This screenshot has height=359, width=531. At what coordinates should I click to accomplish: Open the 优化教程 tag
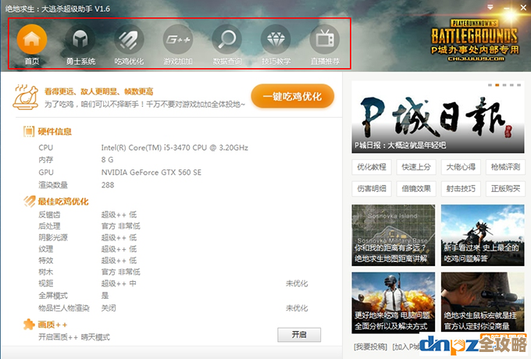[372, 167]
